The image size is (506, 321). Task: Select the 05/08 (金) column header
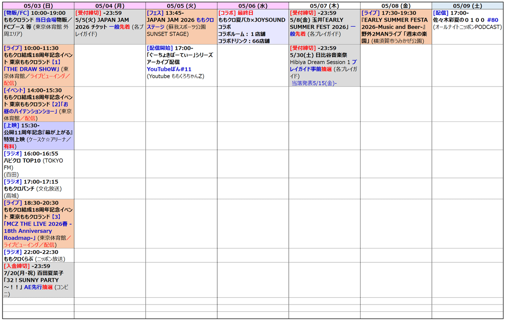pyautogui.click(x=396, y=5)
